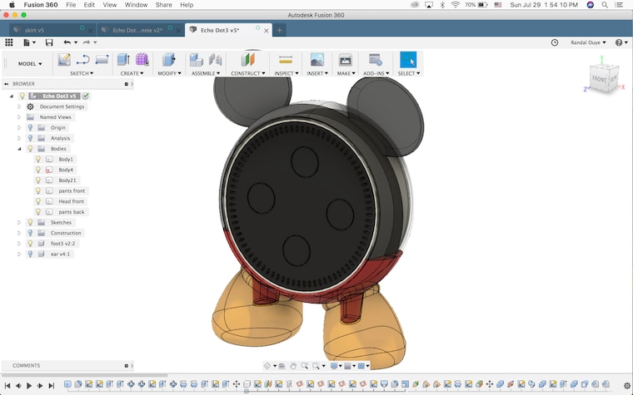
Task: Click the Construct plane icon
Action: (x=248, y=60)
